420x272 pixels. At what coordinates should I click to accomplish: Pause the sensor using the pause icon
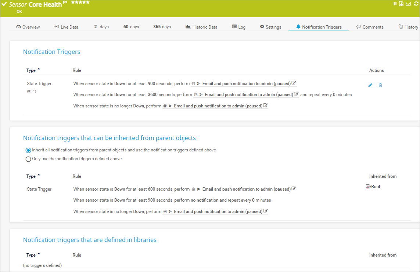(395, 4)
